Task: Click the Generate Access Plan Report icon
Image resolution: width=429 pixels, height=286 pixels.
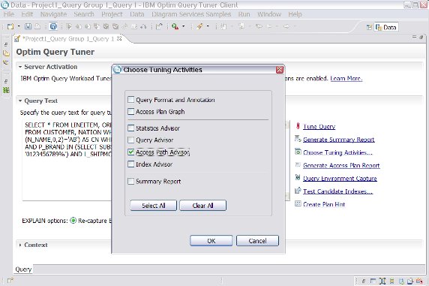Action: pos(298,165)
